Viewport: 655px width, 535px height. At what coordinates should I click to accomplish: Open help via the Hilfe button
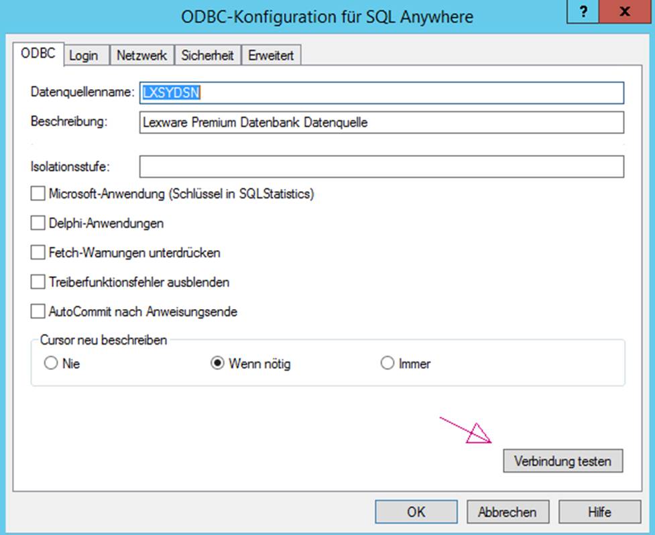point(600,511)
